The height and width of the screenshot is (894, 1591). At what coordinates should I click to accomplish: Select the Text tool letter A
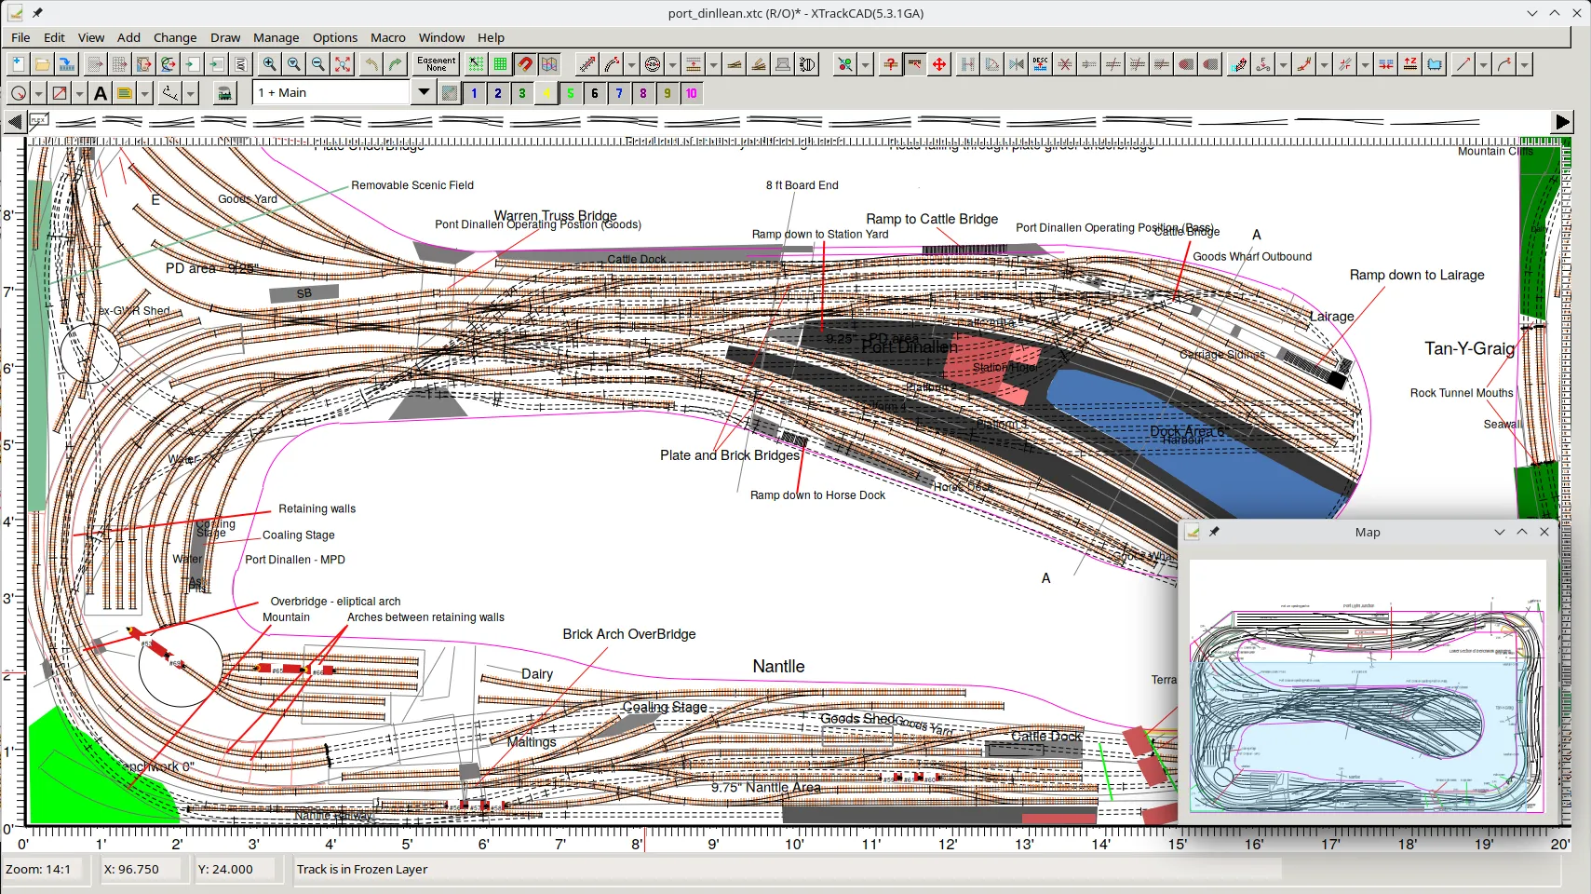click(x=101, y=93)
